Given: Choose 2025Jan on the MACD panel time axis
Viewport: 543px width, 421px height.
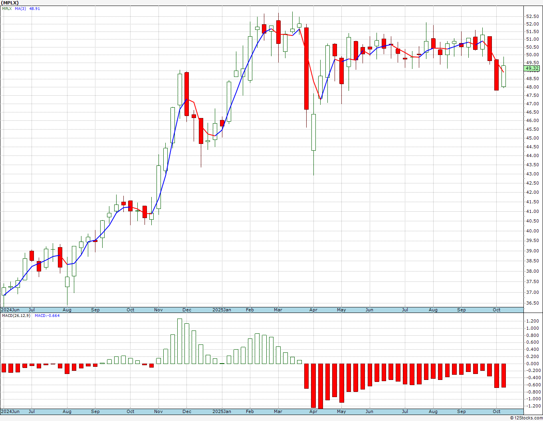Looking at the screenshot, I should point(222,411).
